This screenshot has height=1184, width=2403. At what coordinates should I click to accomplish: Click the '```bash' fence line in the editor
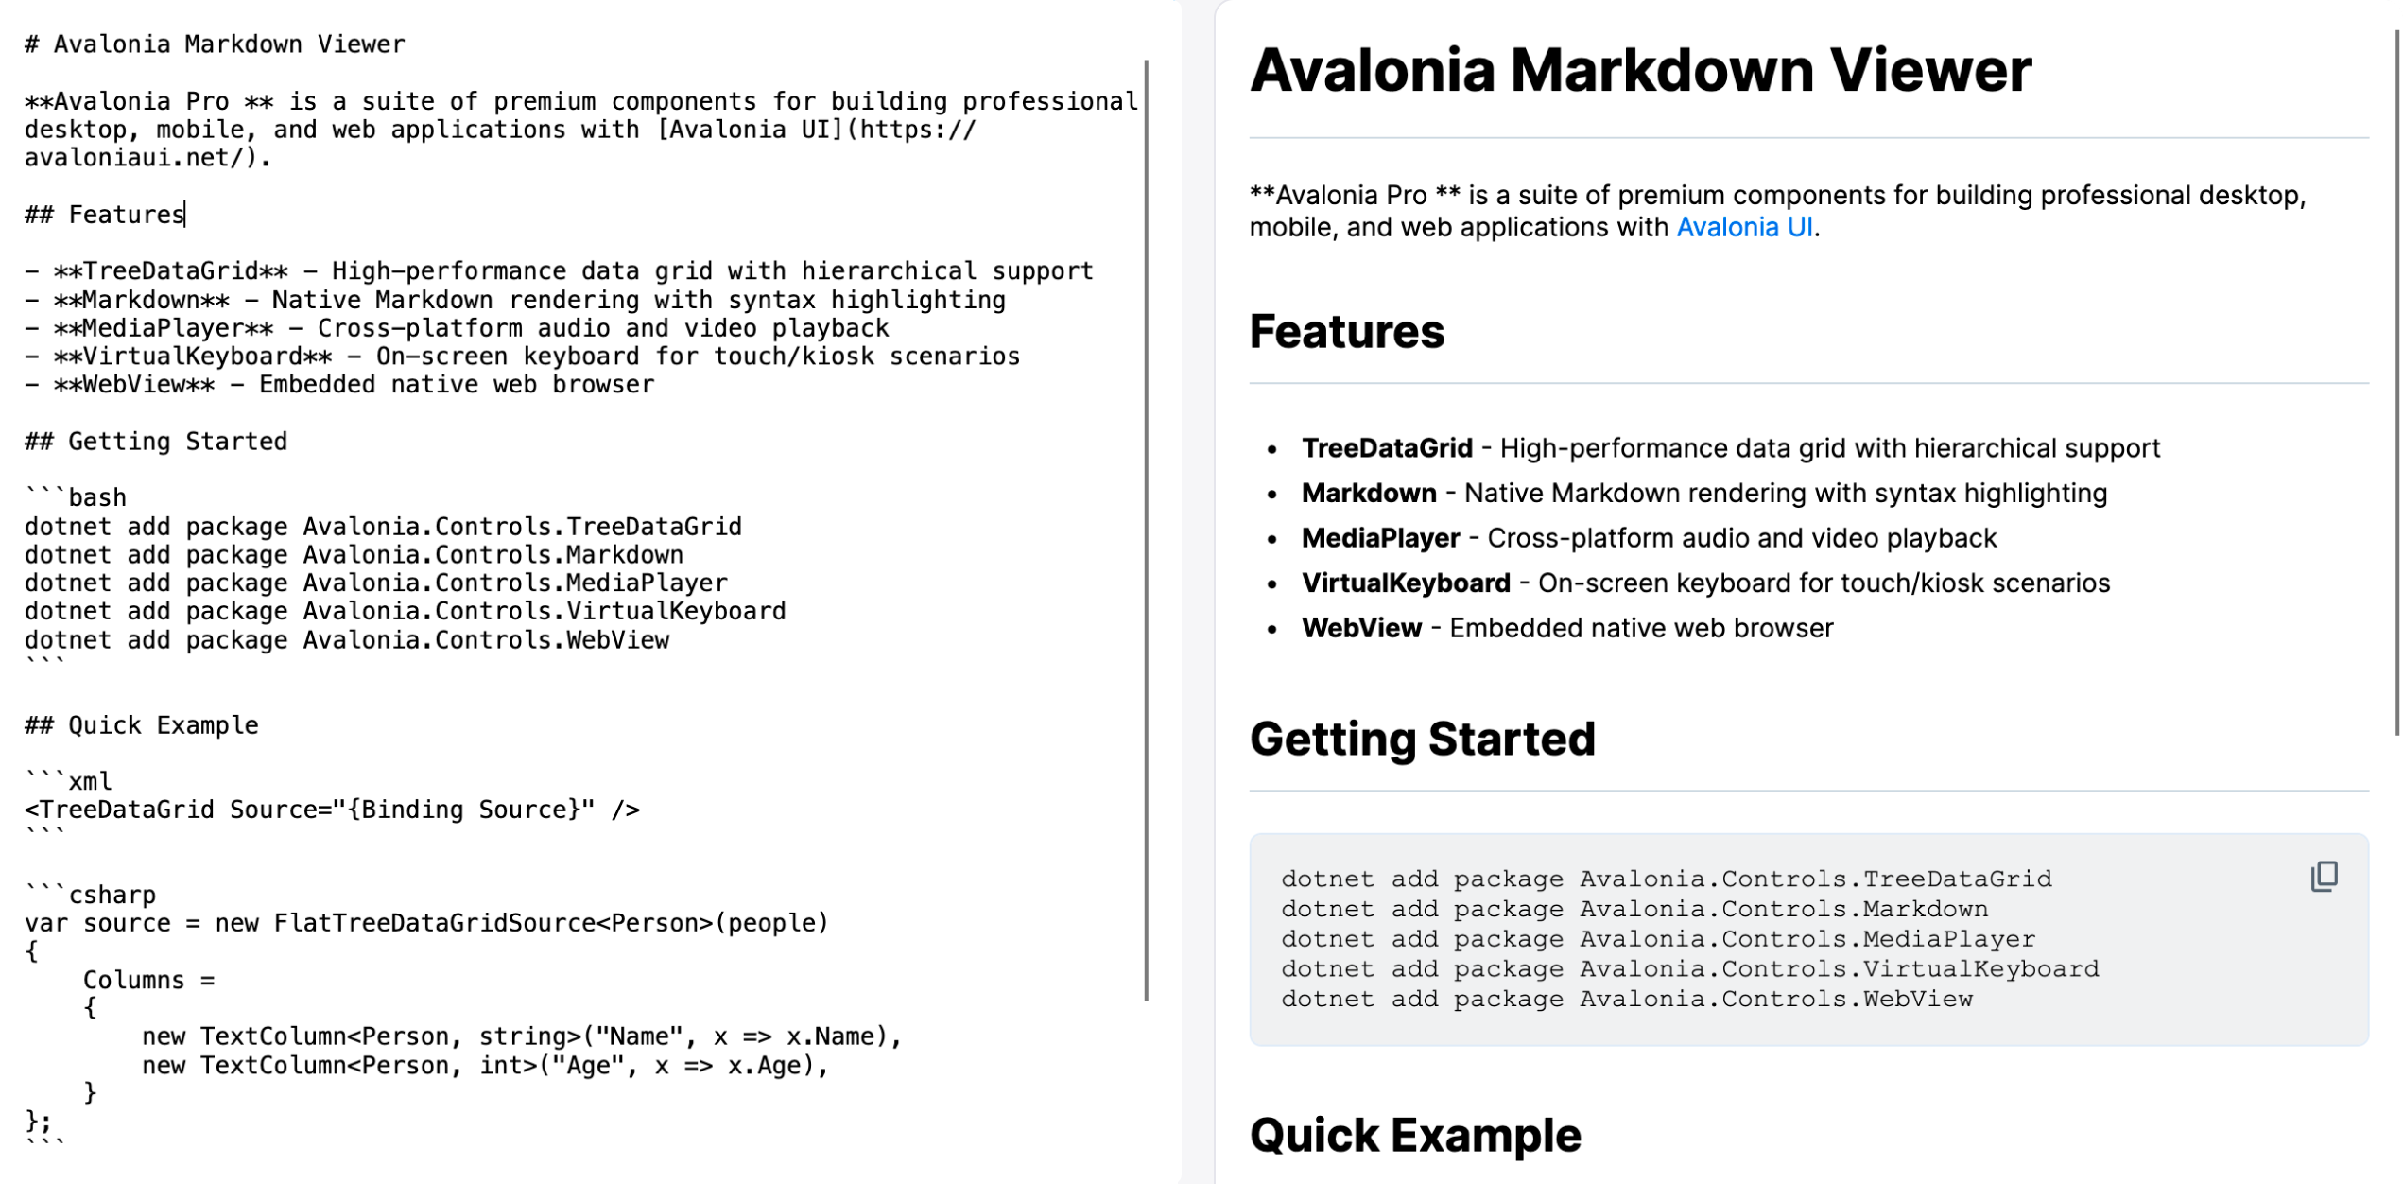click(76, 497)
